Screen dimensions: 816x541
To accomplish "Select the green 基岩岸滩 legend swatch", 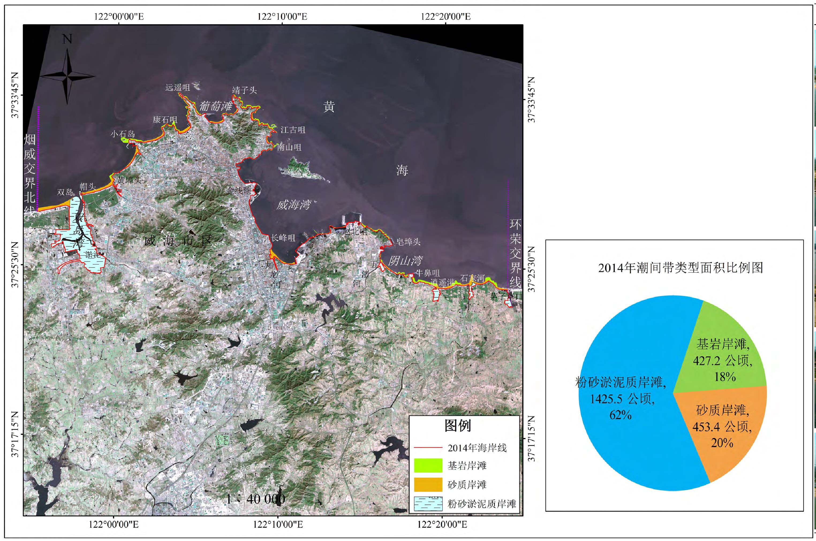I will pyautogui.click(x=428, y=466).
